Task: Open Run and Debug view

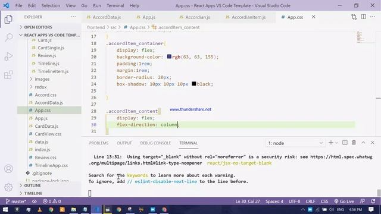Action: click(8, 56)
